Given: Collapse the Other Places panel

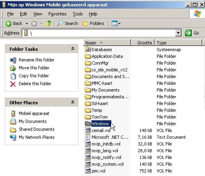Looking at the screenshot, I should click(x=73, y=102).
